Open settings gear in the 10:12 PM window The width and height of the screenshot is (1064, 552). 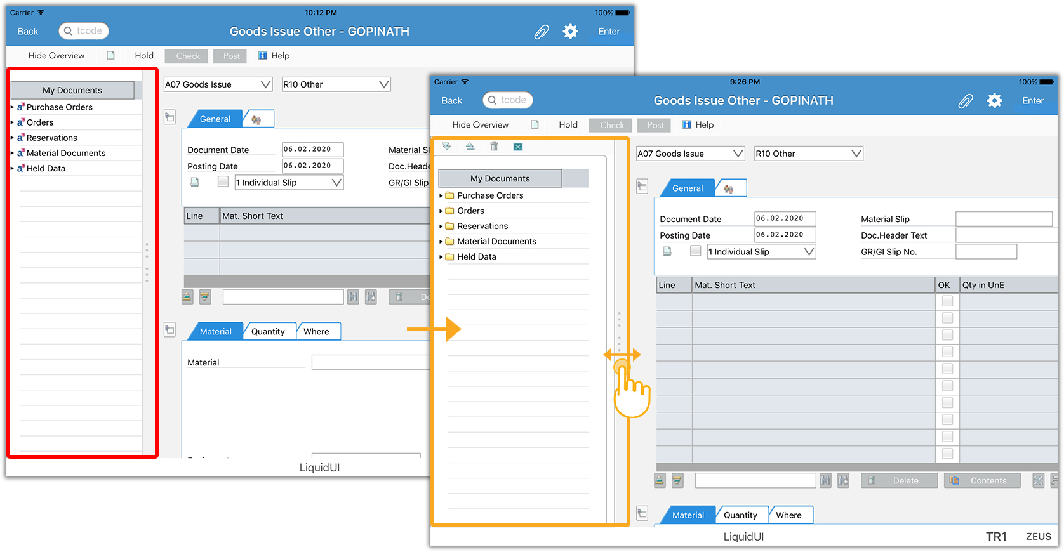(x=570, y=32)
